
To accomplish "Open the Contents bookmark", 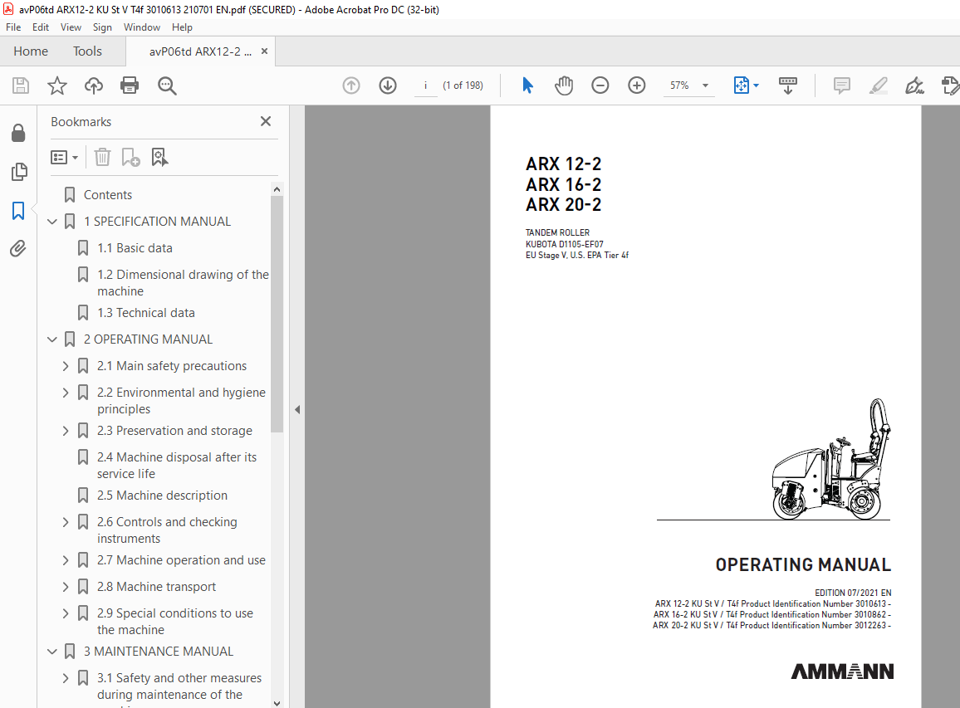I will point(108,194).
